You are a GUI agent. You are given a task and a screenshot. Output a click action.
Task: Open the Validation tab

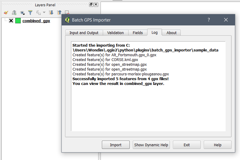115,33
